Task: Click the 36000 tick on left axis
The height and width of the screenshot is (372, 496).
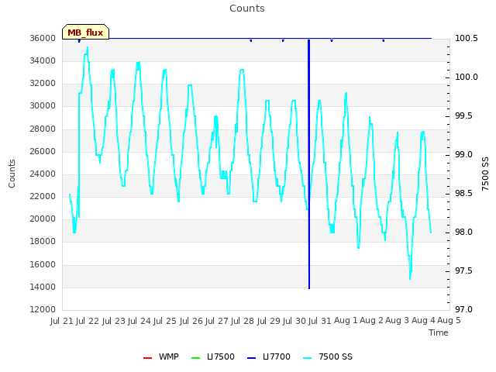Action: [x=43, y=38]
